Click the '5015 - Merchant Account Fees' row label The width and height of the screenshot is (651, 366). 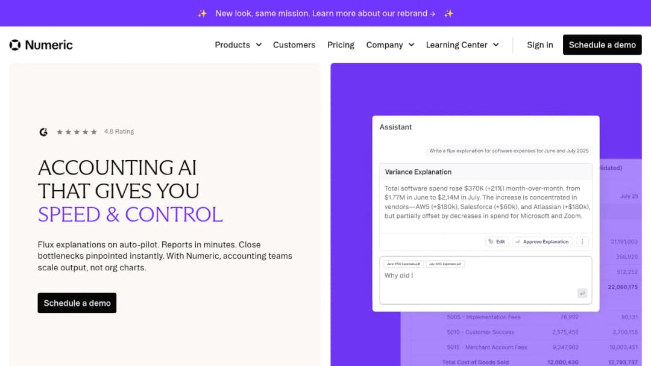point(487,347)
